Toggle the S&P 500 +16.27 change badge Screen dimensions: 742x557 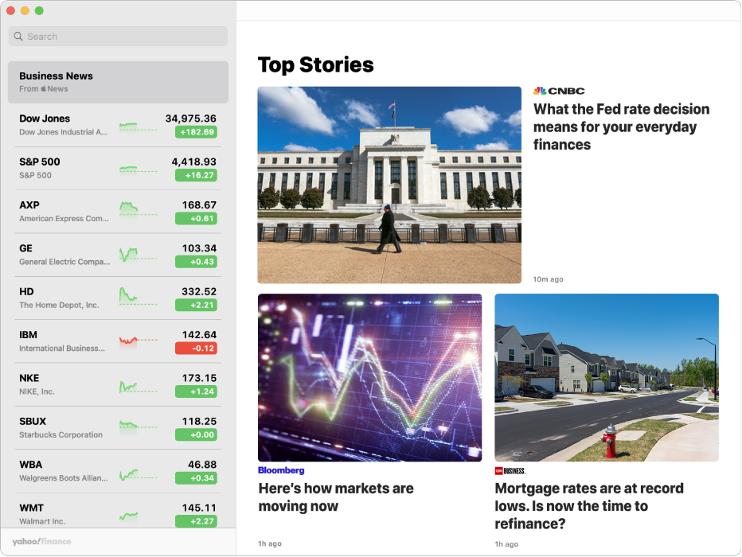pos(196,175)
